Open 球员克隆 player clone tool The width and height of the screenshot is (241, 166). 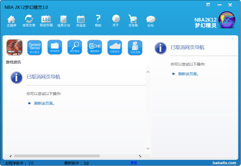coord(135,47)
